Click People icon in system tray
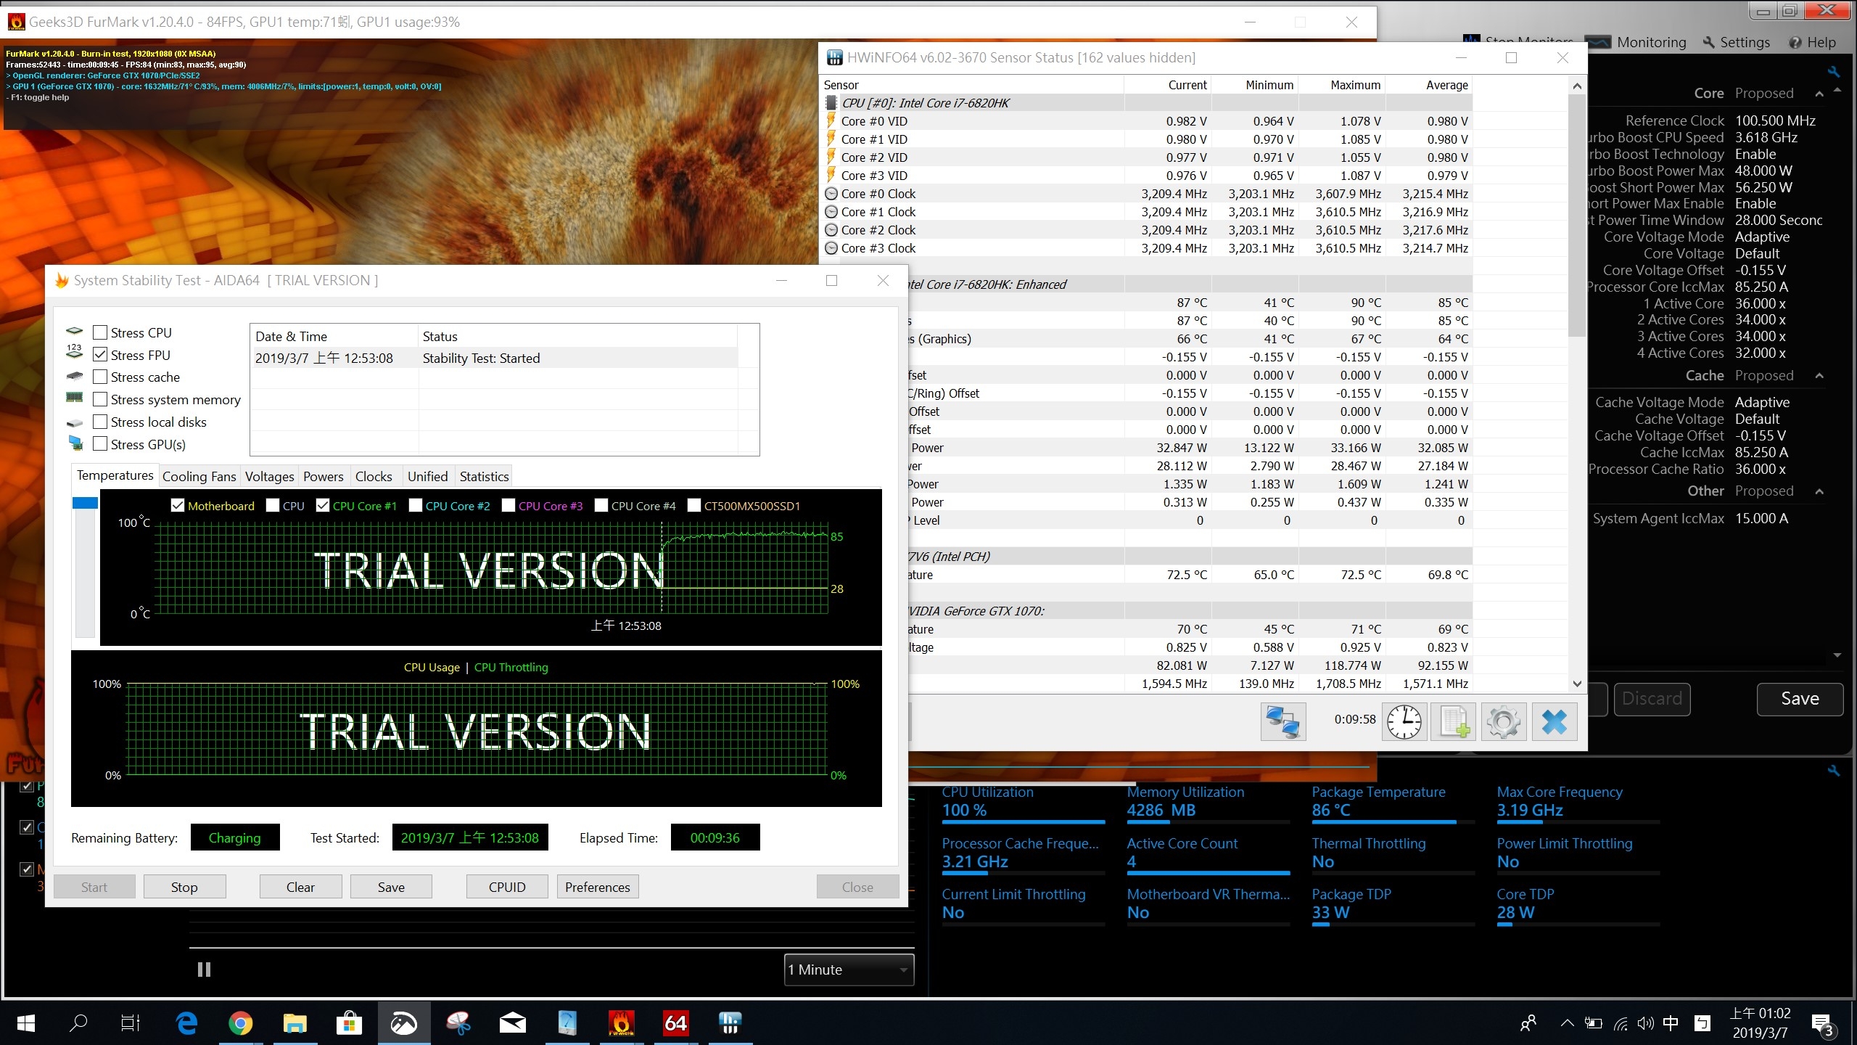Screen dimensions: 1857x1045 click(1528, 1024)
